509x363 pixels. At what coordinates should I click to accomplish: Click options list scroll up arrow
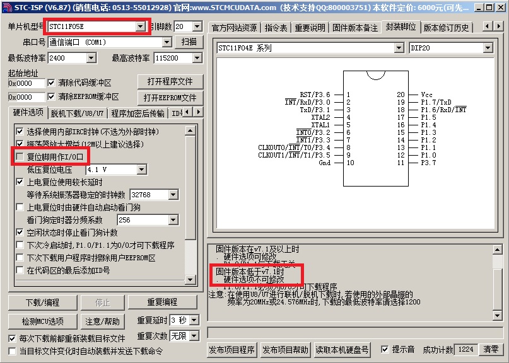tap(190, 130)
